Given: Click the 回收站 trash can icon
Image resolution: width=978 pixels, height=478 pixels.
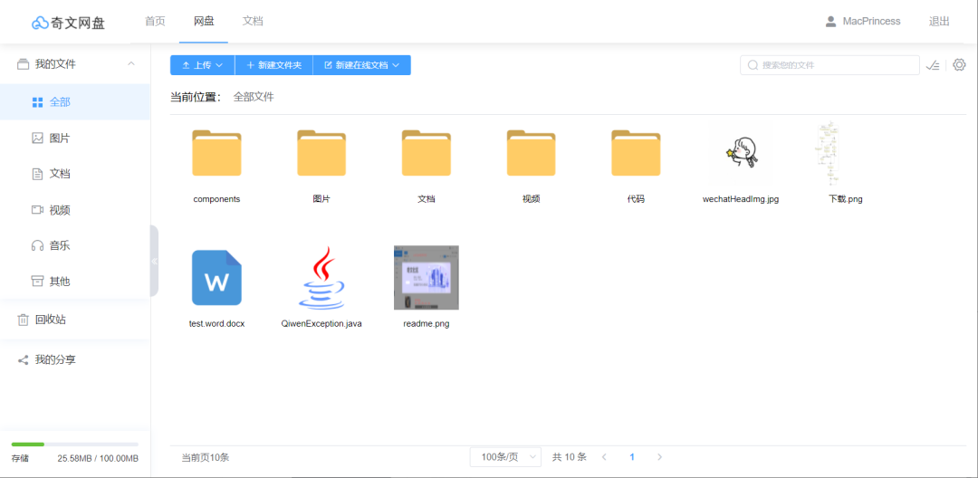Looking at the screenshot, I should (23, 320).
